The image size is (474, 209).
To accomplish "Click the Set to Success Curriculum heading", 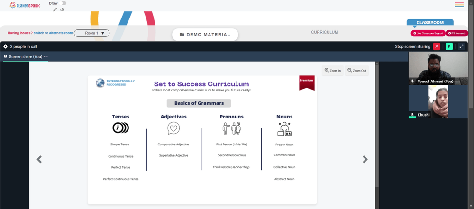I will tap(201, 84).
